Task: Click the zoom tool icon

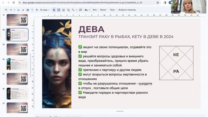Action: (x=37, y=10)
